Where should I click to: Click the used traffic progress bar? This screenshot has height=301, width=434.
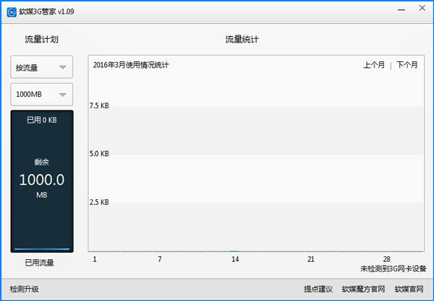[42, 249]
